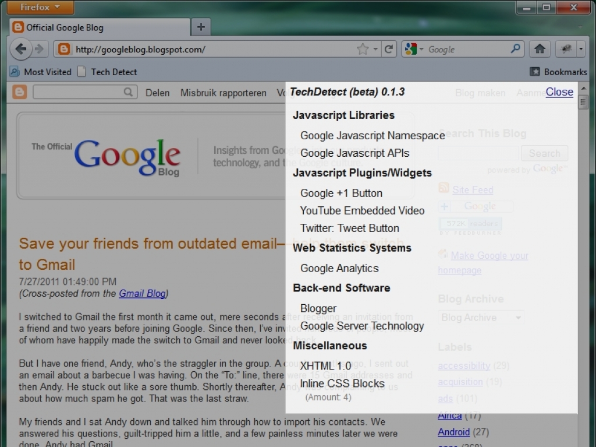Image resolution: width=596 pixels, height=447 pixels.
Task: Click the Blogger site icon in address bar
Action: point(64,50)
